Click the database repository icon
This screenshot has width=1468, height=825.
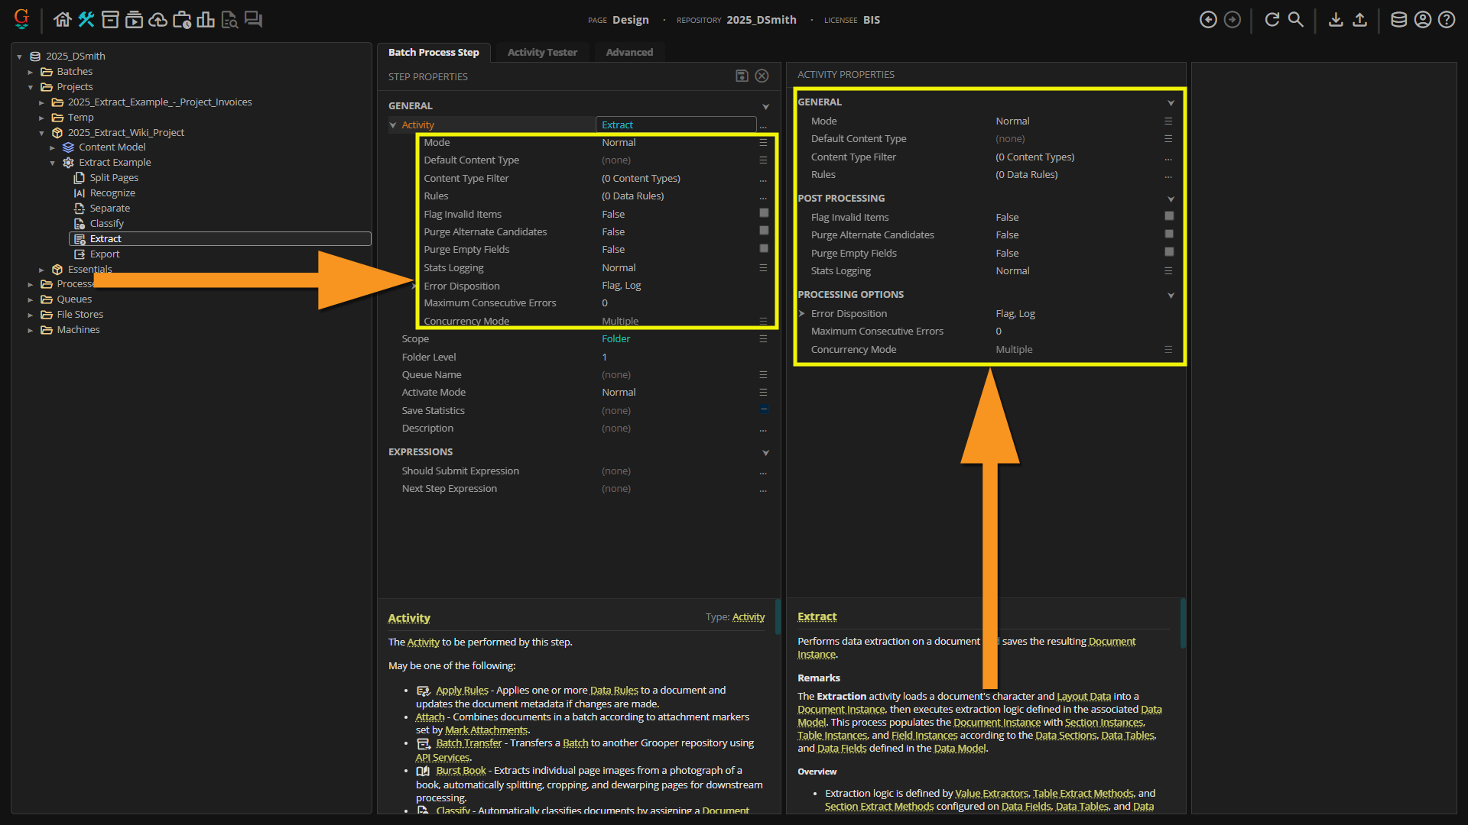click(1398, 20)
